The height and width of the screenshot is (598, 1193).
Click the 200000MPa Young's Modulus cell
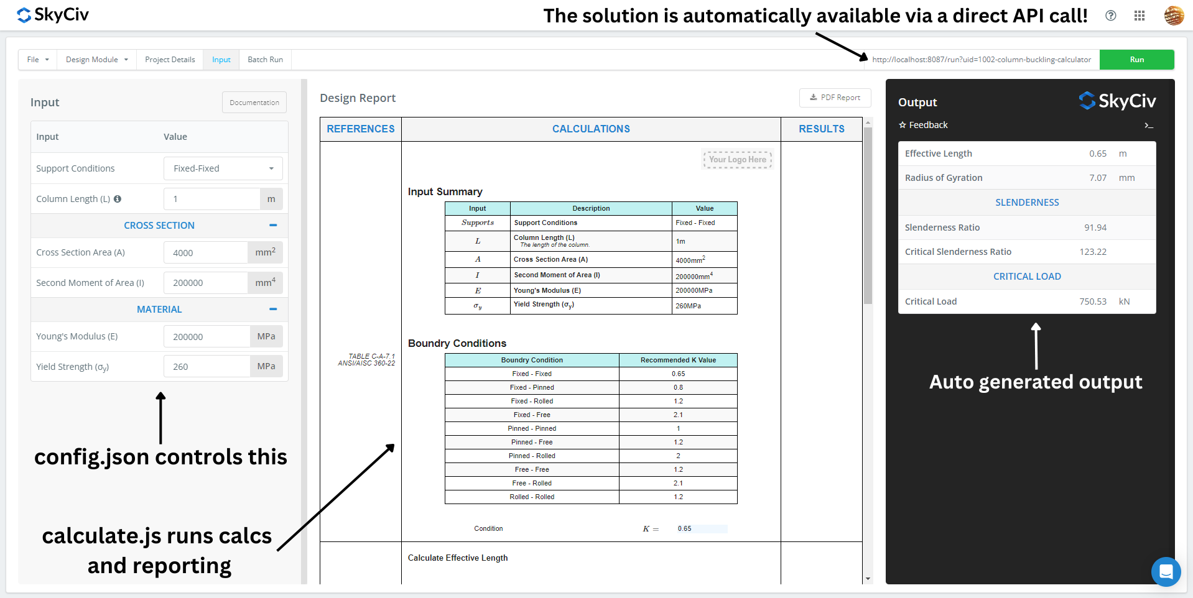coord(704,290)
